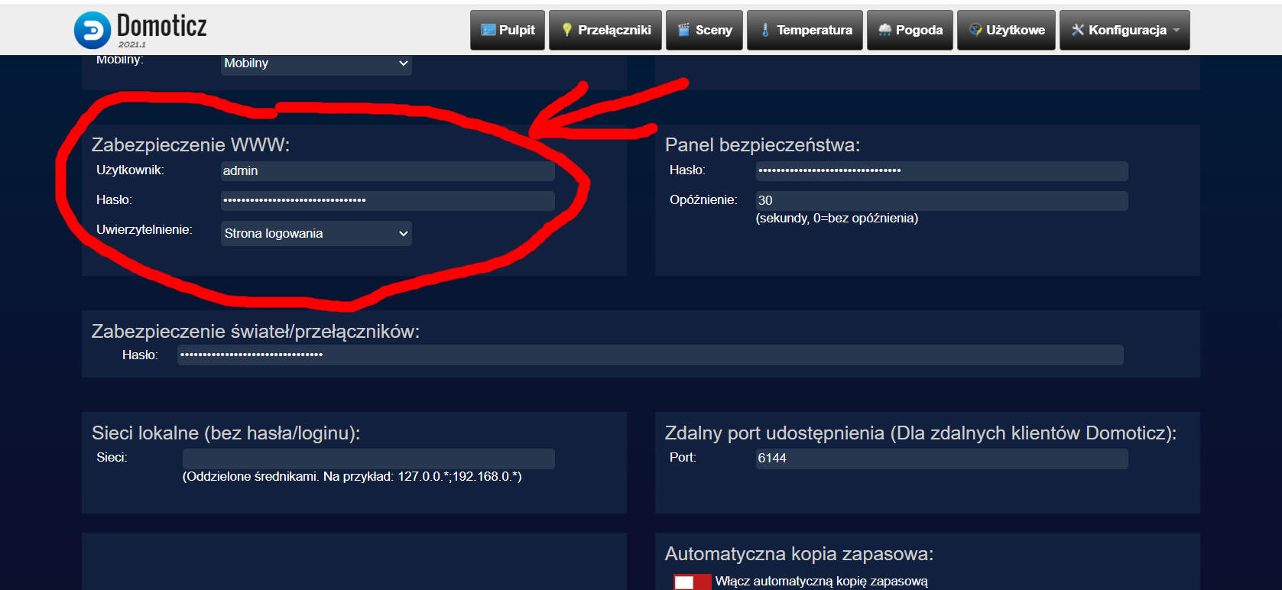Viewport: 1282px width, 590px height.
Task: Click the Automatyczna kopia zapasowa heading
Action: (800, 554)
